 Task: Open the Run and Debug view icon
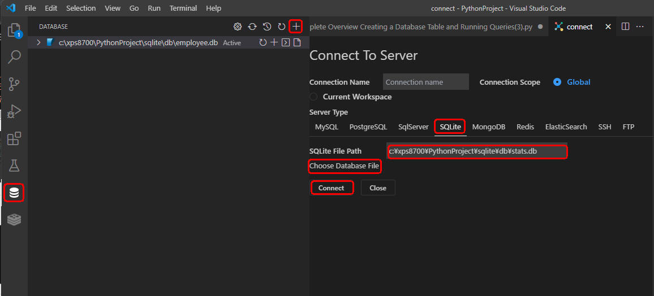click(14, 111)
